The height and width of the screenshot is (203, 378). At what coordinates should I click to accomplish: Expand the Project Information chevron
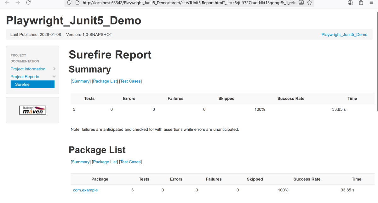pyautogui.click(x=54, y=69)
